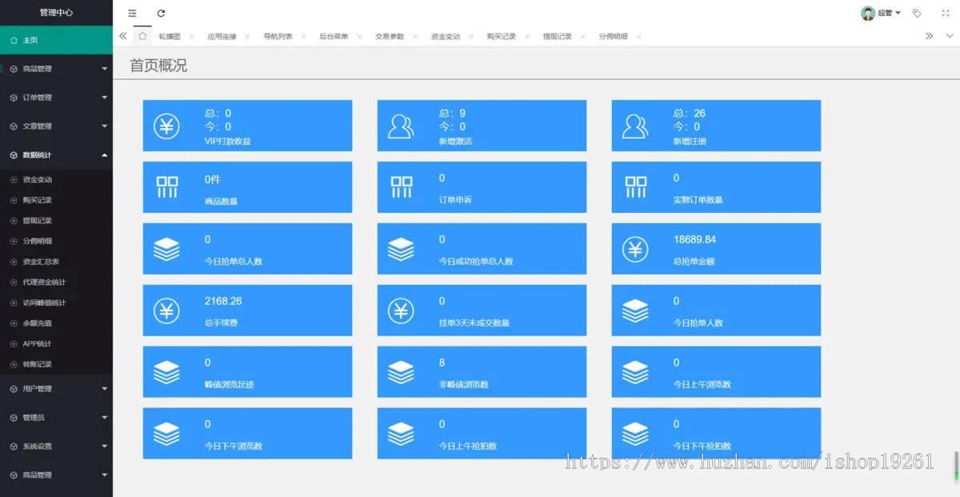Open APP统计 in the sidebar
The width and height of the screenshot is (960, 497).
pyautogui.click(x=56, y=343)
